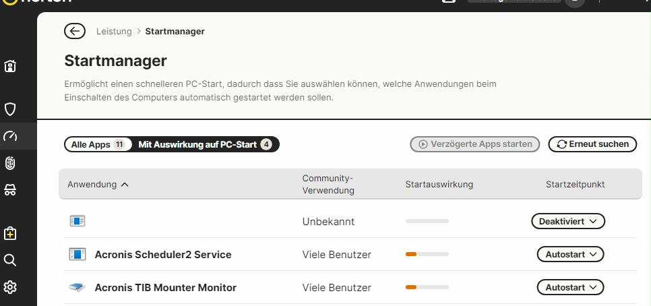Image resolution: width=651 pixels, height=306 pixels.
Task: Click Acronis Scheduler2 Service start impact bar
Action: (x=427, y=254)
